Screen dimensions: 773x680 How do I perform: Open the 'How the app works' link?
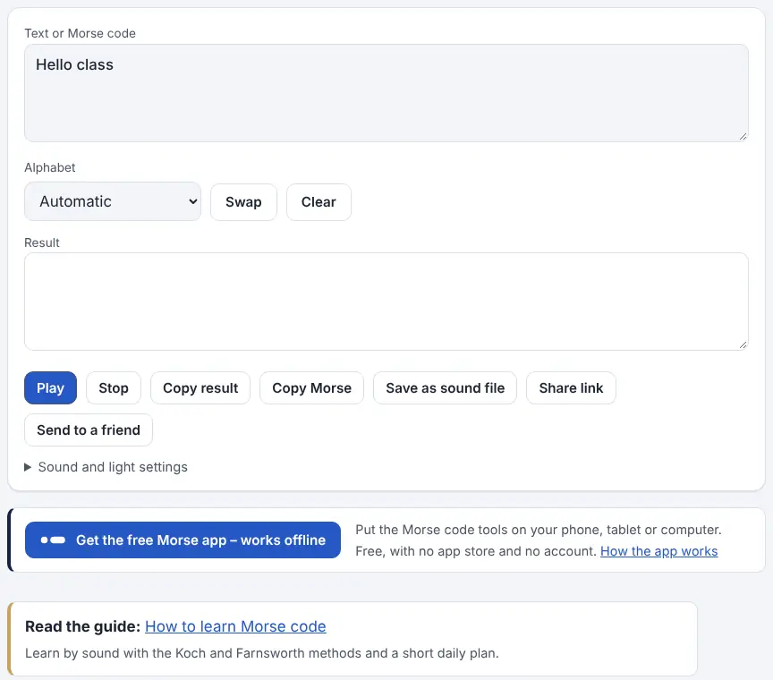(x=658, y=551)
